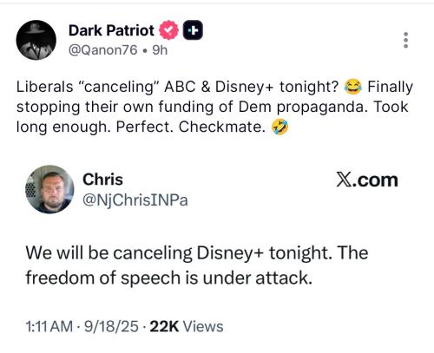
Task: Click the face with tears of joy emoji
Action: pyautogui.click(x=352, y=87)
